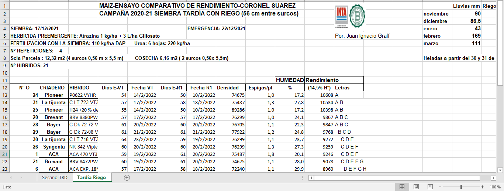The width and height of the screenshot is (504, 191).
Task: Select row header 13
Action: tap(4, 95)
